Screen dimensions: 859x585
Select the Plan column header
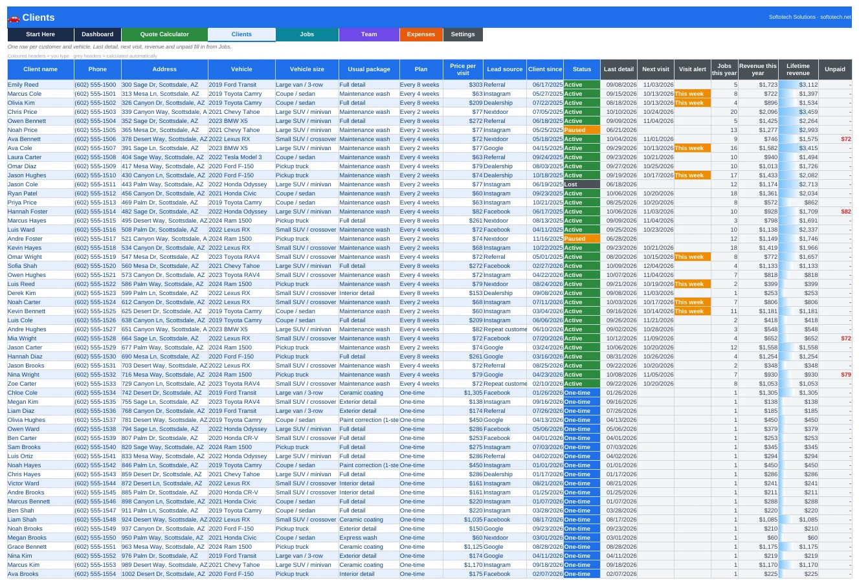(x=421, y=69)
